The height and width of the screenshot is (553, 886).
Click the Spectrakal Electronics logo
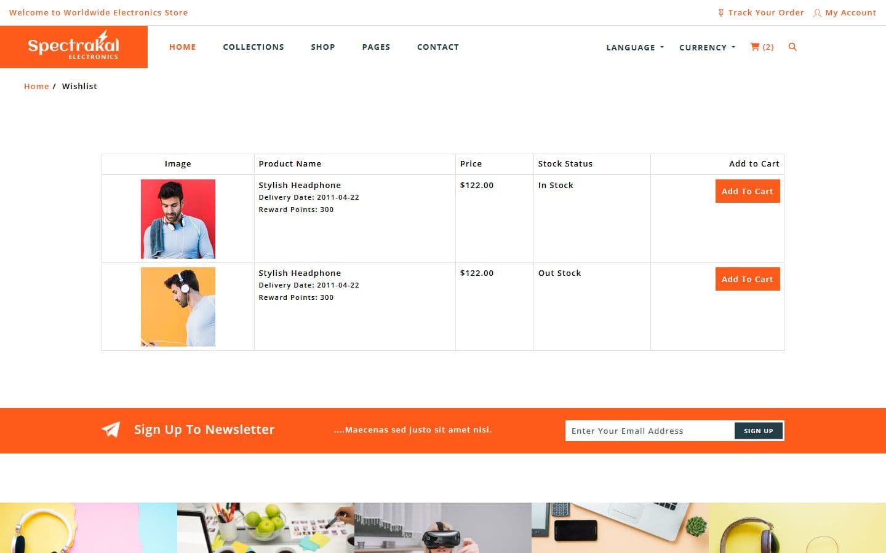pyautogui.click(x=74, y=47)
